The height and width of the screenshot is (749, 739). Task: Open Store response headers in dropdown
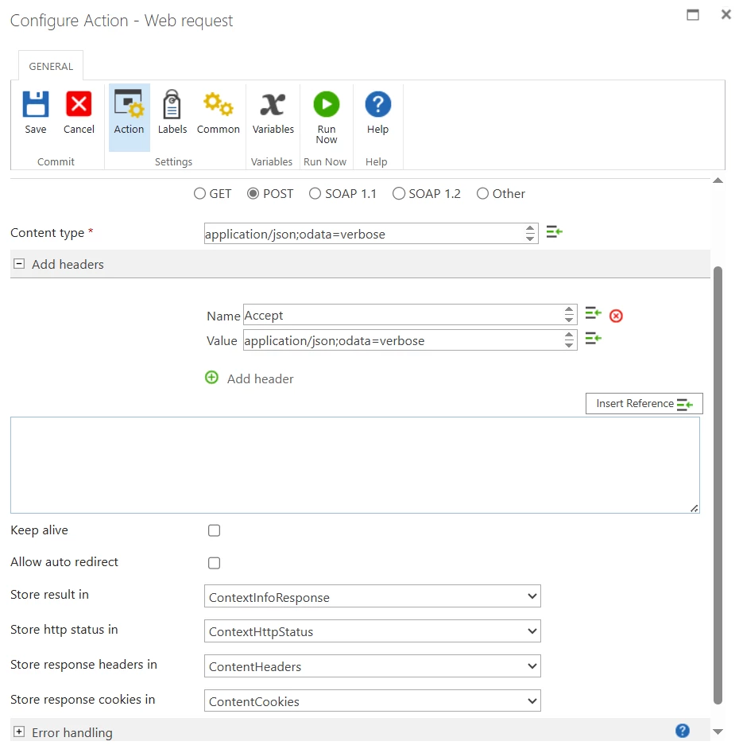[x=373, y=666]
